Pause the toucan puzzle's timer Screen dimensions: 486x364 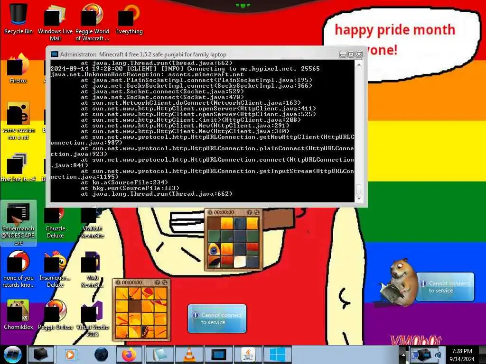pyautogui.click(x=210, y=212)
